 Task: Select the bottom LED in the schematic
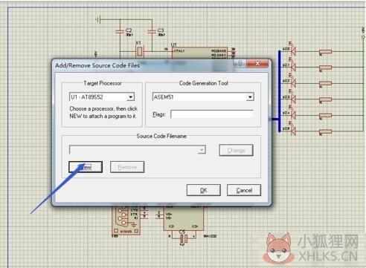293,131
